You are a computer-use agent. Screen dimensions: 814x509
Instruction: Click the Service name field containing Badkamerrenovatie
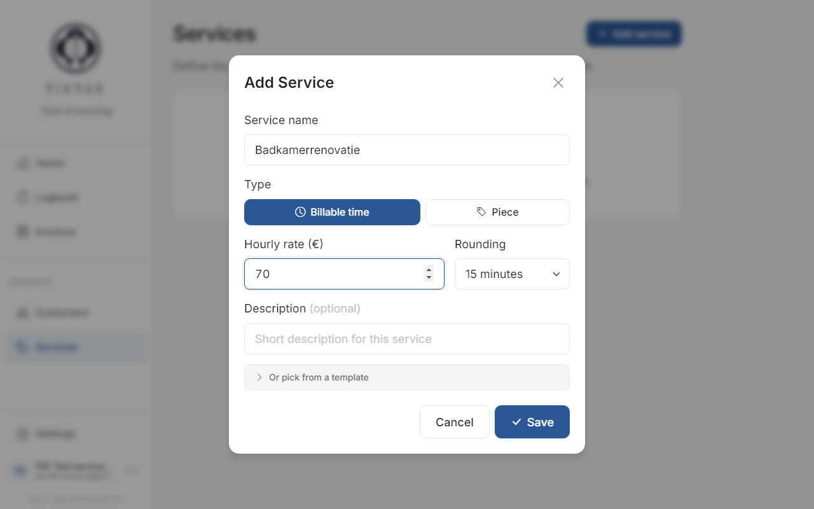pos(407,150)
